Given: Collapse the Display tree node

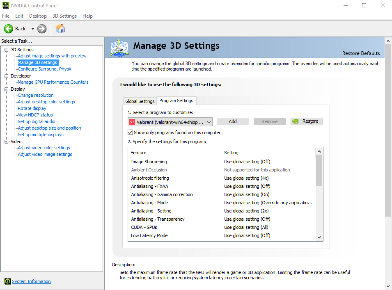Looking at the screenshot, I should [x=7, y=89].
